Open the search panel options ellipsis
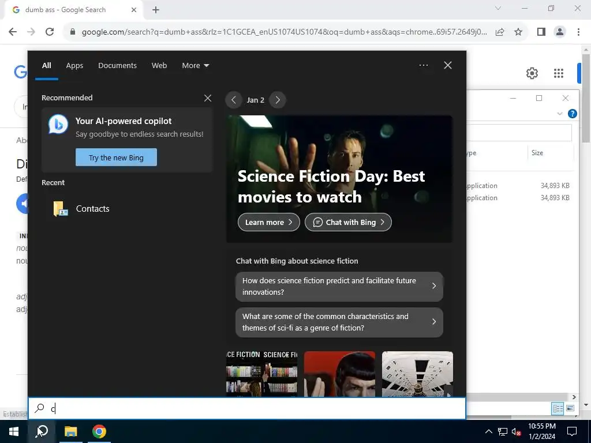Image resolution: width=591 pixels, height=443 pixels. pyautogui.click(x=423, y=65)
